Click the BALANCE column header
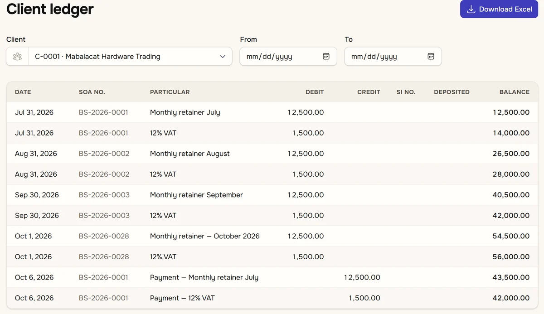The image size is (544, 314). [x=515, y=92]
